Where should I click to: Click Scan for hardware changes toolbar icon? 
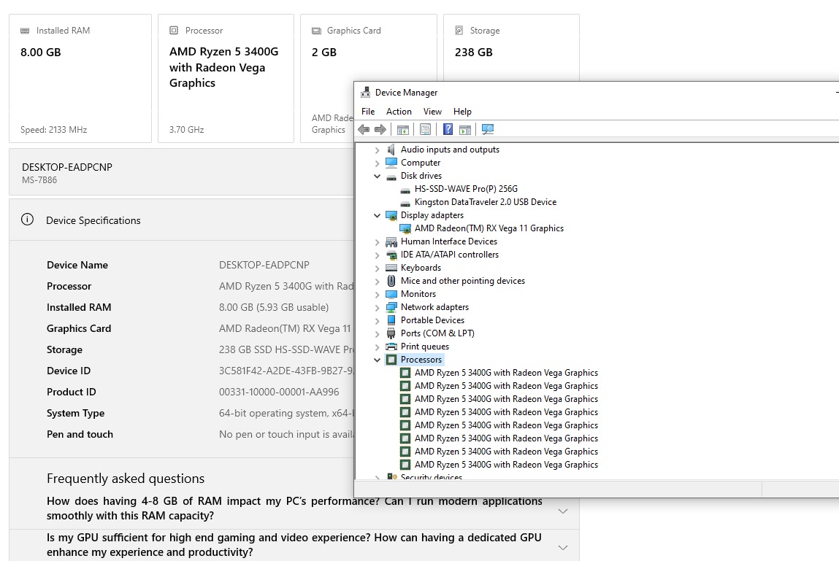tap(488, 129)
